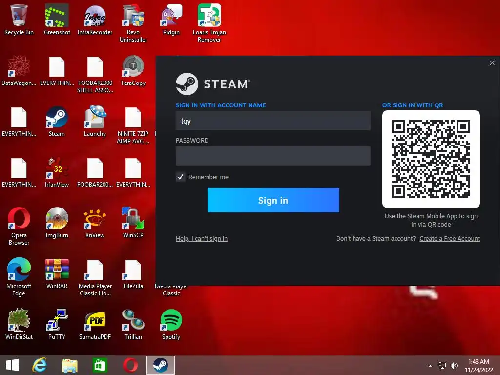Uncheck the Remember me checkbox
Viewport: 500px width, 375px height.
pyautogui.click(x=181, y=177)
